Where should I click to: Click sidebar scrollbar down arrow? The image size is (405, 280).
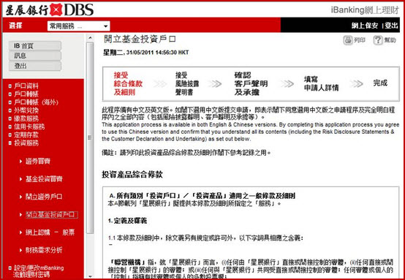(90, 276)
